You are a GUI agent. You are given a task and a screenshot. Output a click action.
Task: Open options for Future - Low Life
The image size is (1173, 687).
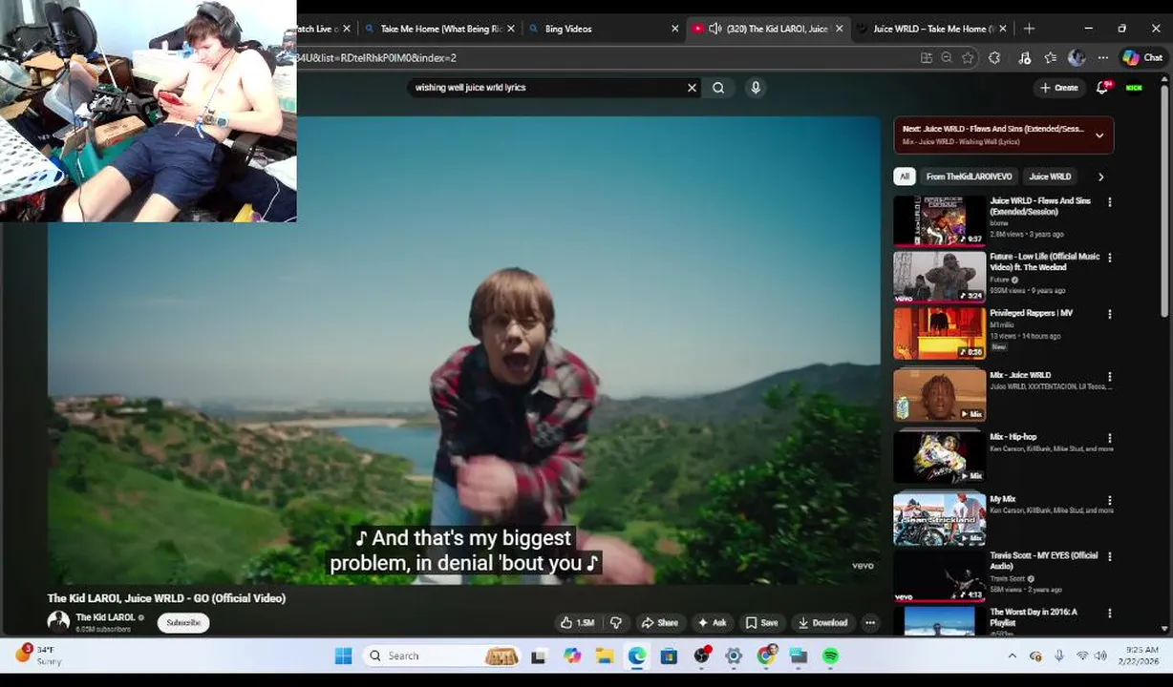[x=1109, y=258]
